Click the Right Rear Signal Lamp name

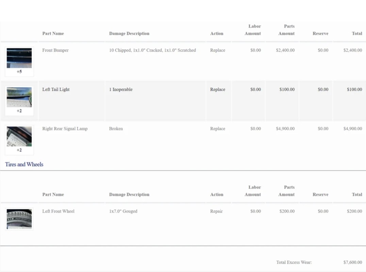[65, 129]
